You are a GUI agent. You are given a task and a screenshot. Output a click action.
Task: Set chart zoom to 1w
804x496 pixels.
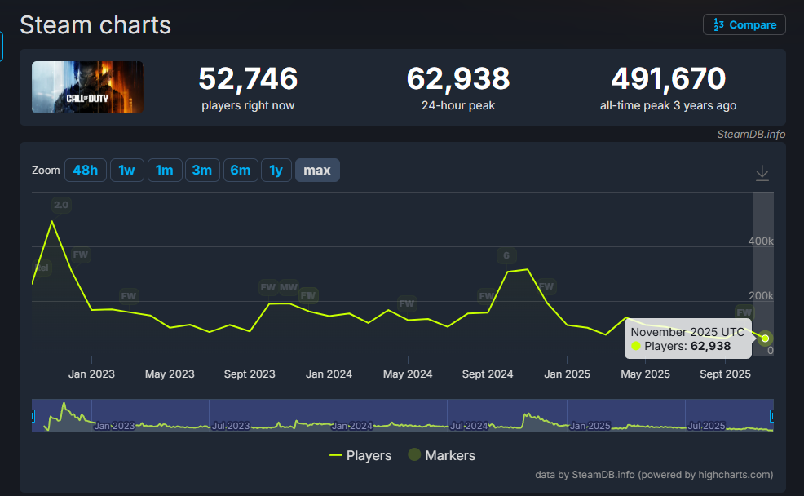[126, 170]
